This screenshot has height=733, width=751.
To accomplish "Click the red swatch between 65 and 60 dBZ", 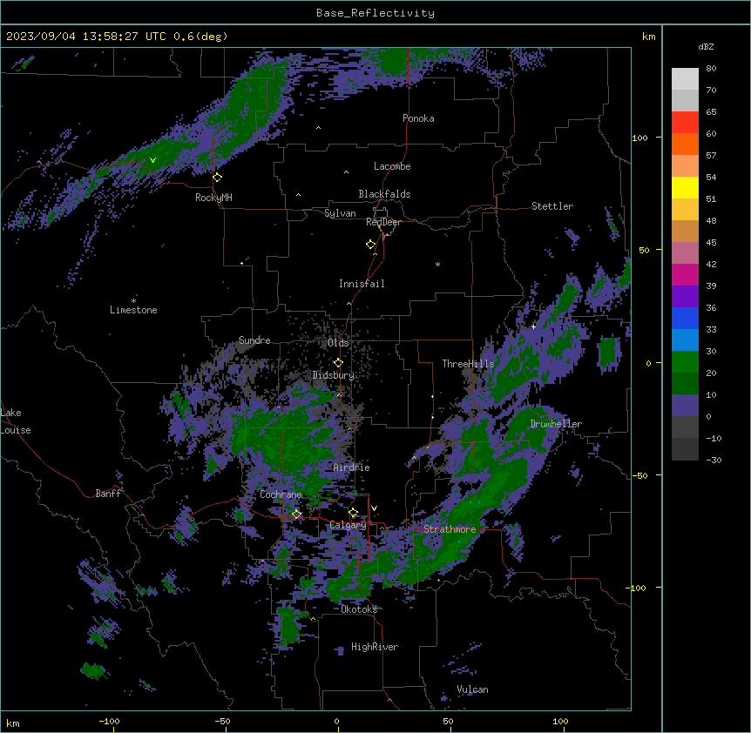I will click(685, 123).
